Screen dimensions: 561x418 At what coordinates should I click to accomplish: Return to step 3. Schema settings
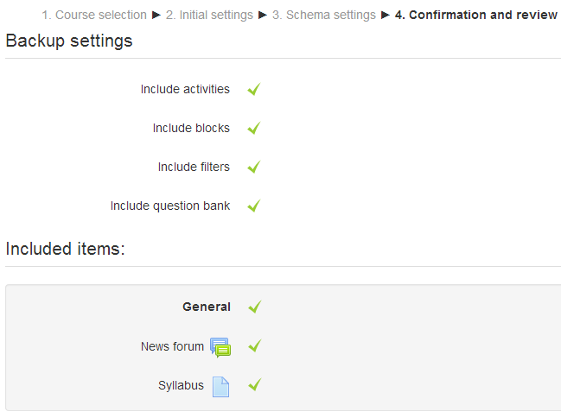coord(324,15)
